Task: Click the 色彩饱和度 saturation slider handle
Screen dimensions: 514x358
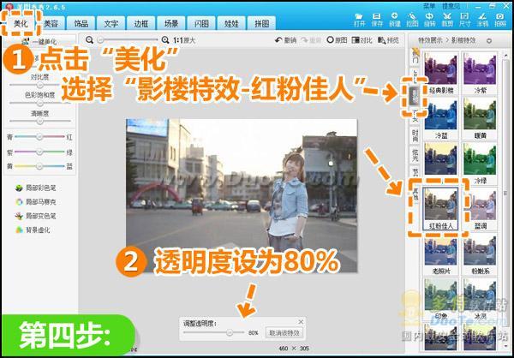Action: 39,103
